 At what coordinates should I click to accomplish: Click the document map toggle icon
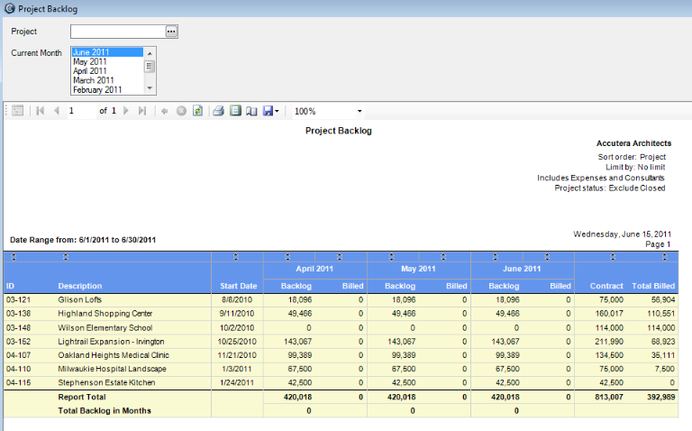coord(17,111)
